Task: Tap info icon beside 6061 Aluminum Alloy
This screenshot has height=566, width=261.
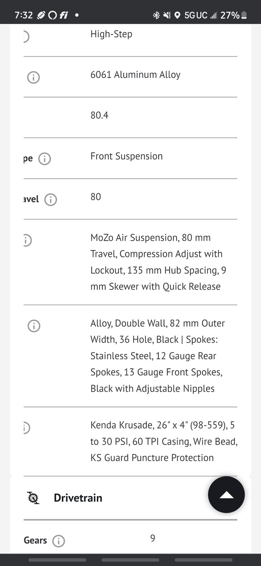Action: pyautogui.click(x=34, y=77)
